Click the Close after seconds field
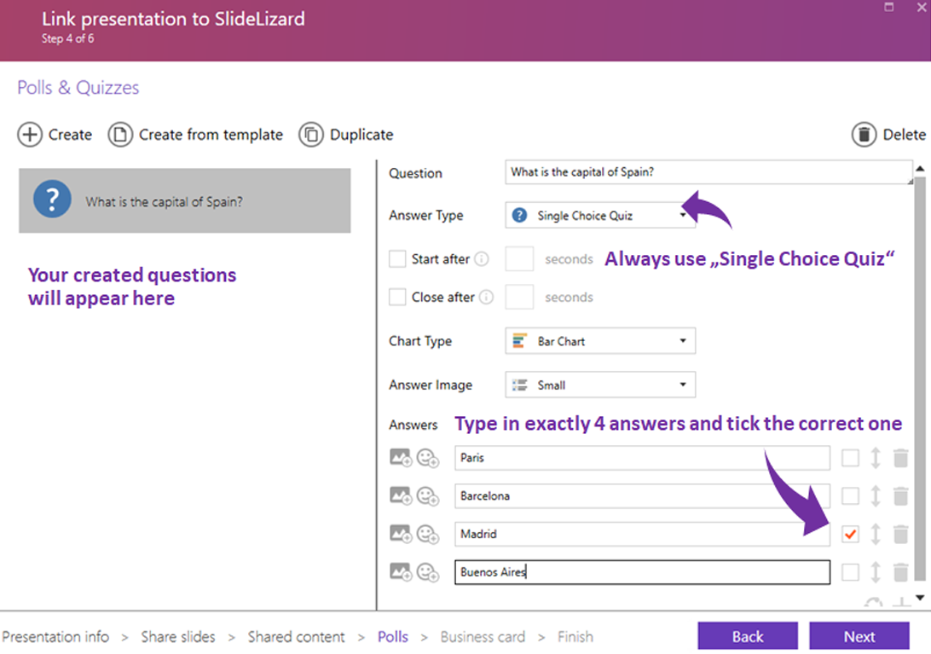The height and width of the screenshot is (654, 931). click(x=519, y=297)
